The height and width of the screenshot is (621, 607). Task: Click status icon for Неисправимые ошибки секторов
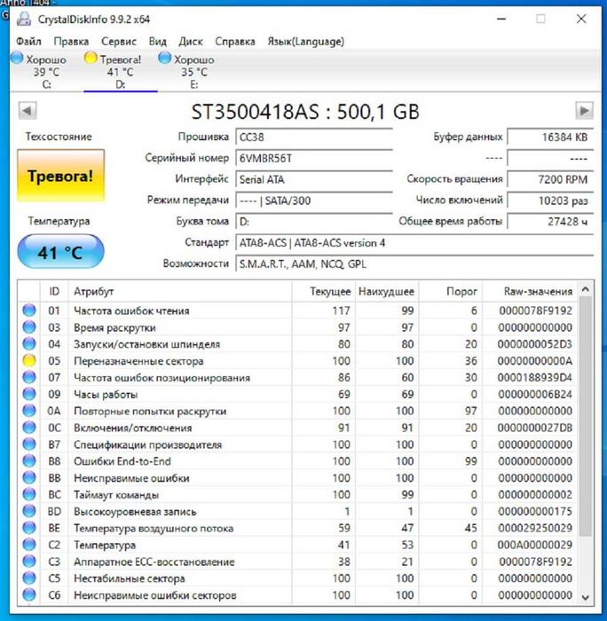[x=29, y=594]
